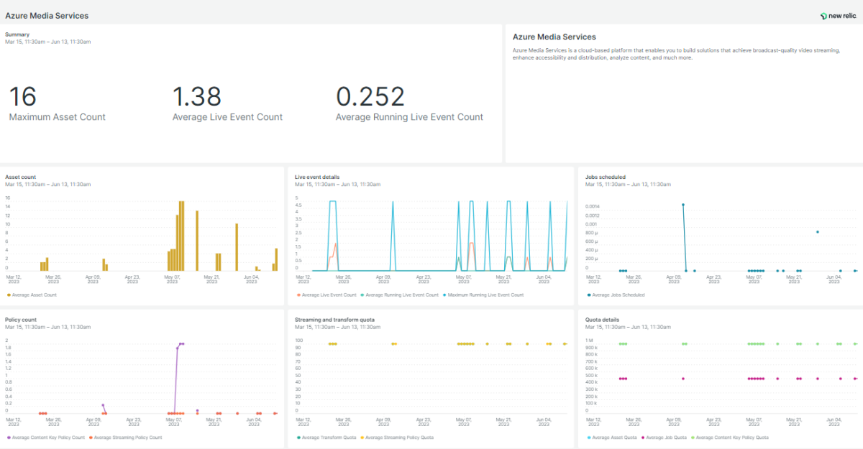863x449 pixels.
Task: Click the 0.252 Average Running Live Event value
Action: coord(370,97)
